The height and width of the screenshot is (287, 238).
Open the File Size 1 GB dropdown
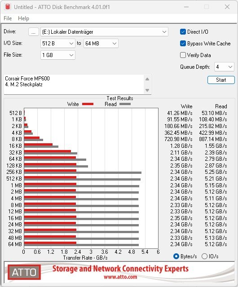point(57,55)
